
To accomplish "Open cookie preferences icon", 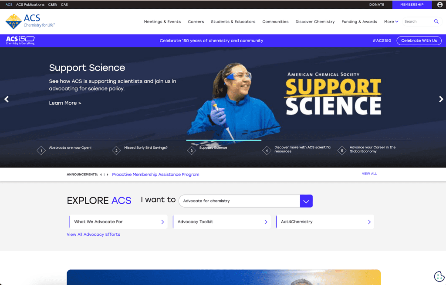I will pyautogui.click(x=439, y=276).
